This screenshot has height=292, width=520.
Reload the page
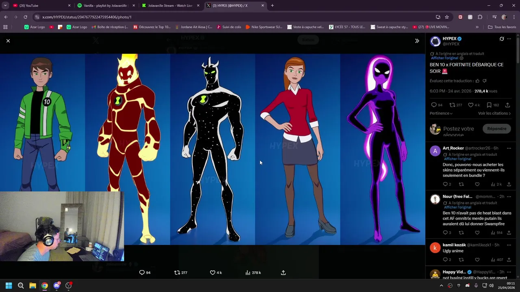(x=25, y=17)
